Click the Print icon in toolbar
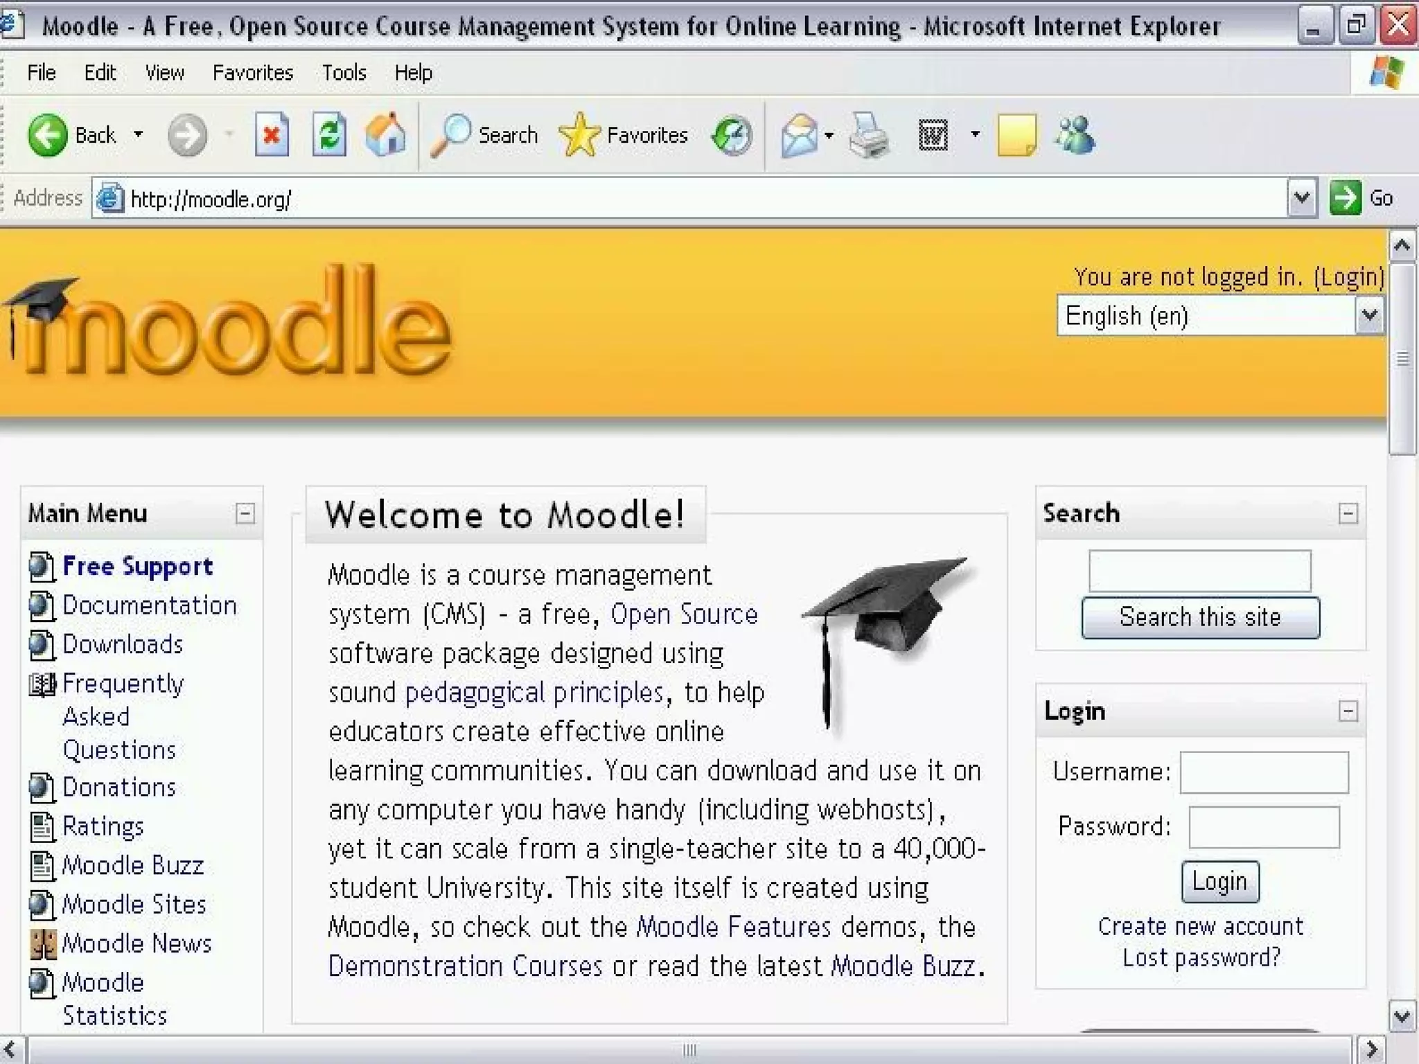 coord(868,135)
